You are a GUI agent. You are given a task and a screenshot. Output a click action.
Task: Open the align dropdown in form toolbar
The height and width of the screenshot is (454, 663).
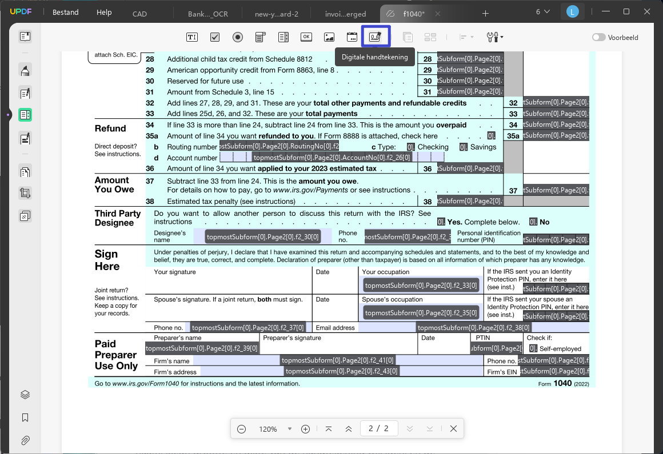[x=466, y=37]
